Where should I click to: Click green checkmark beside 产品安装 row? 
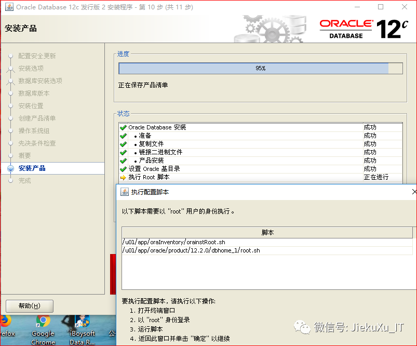[123, 161]
